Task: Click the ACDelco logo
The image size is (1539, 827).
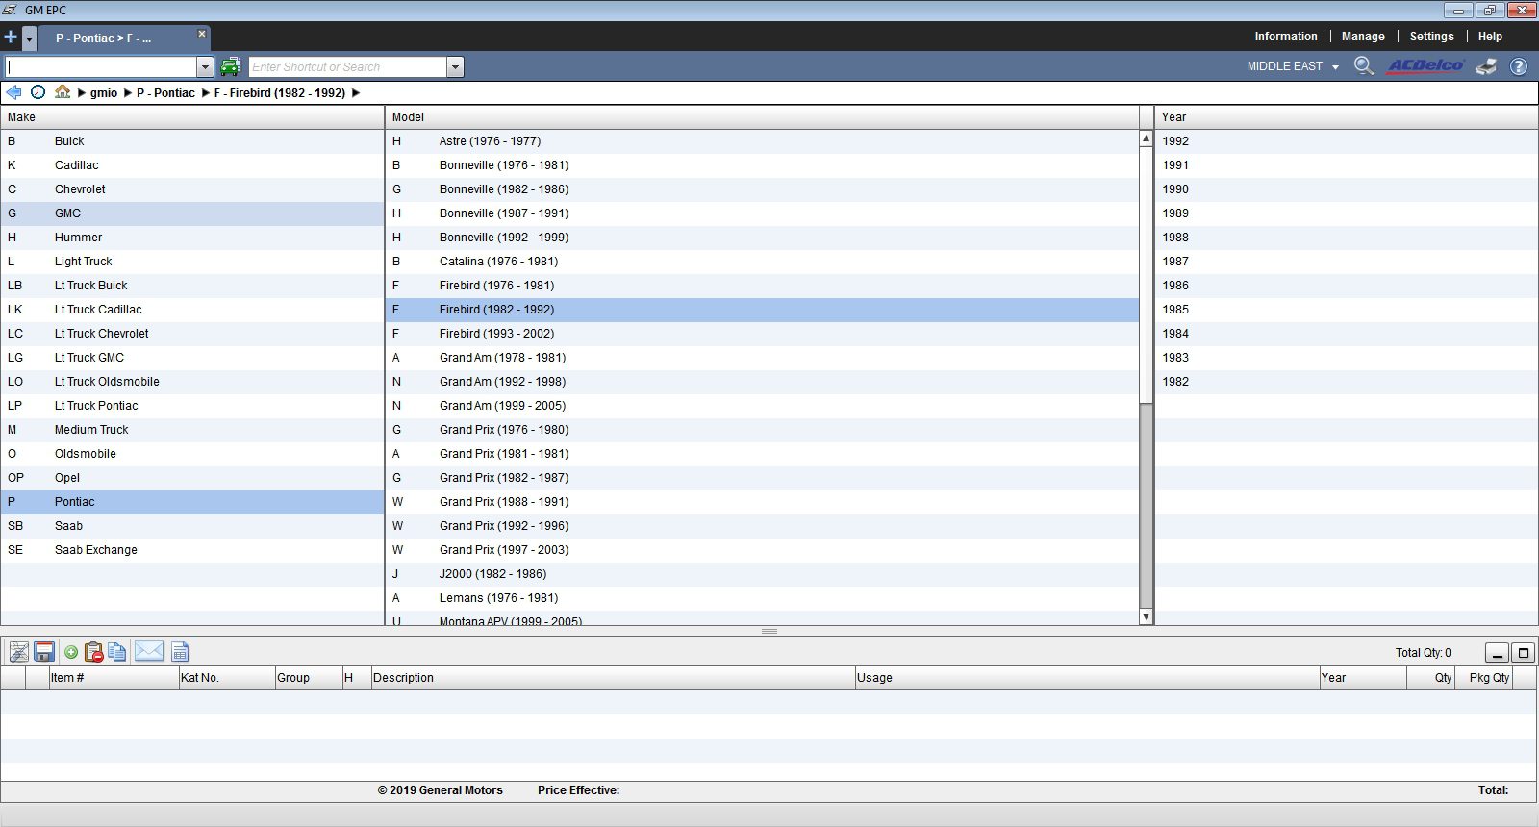Action: [1425, 65]
